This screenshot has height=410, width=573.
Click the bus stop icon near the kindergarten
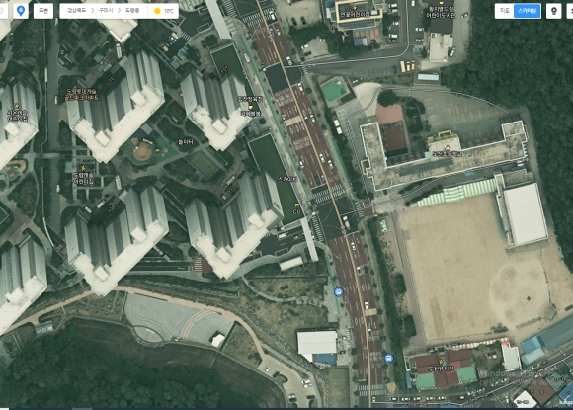[389, 358]
